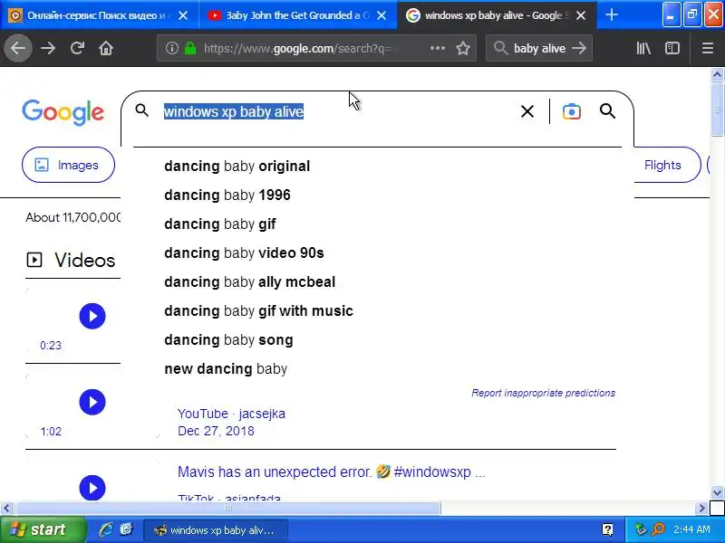Click the Google logo

pos(63,111)
